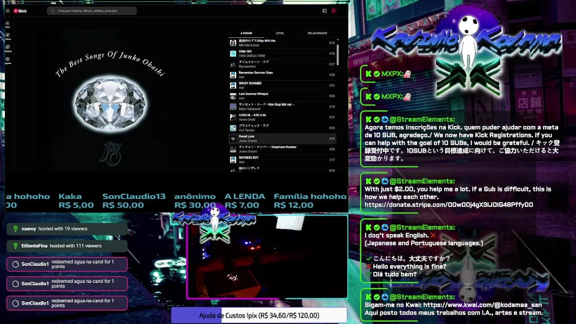Play Stay With Me by Miki Matsubara

(282, 43)
